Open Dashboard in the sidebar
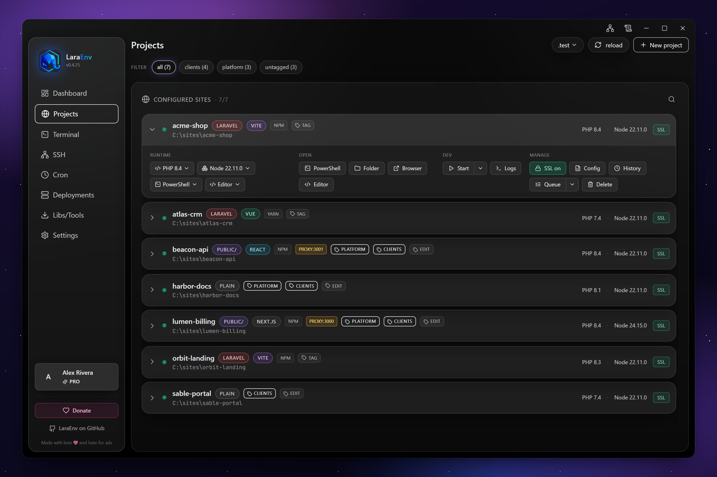 point(76,93)
